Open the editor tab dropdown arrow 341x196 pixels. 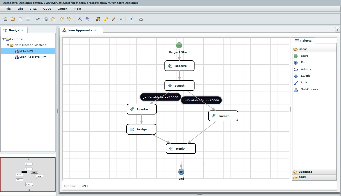tap(337, 30)
